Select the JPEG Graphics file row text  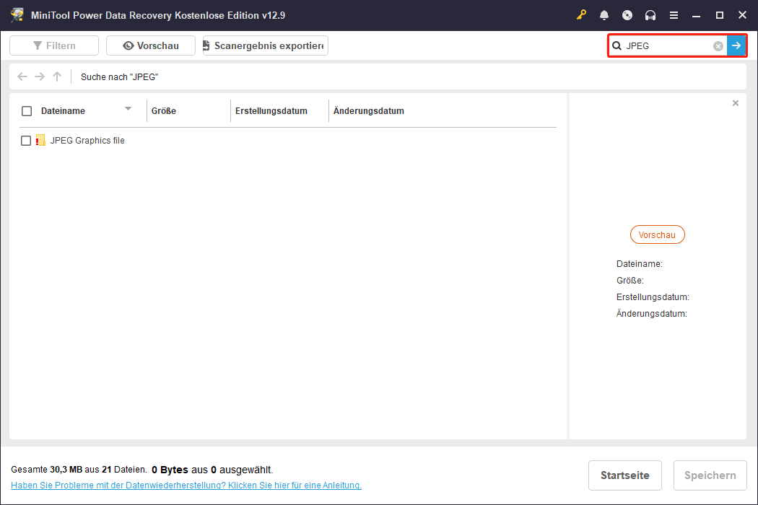click(x=87, y=140)
